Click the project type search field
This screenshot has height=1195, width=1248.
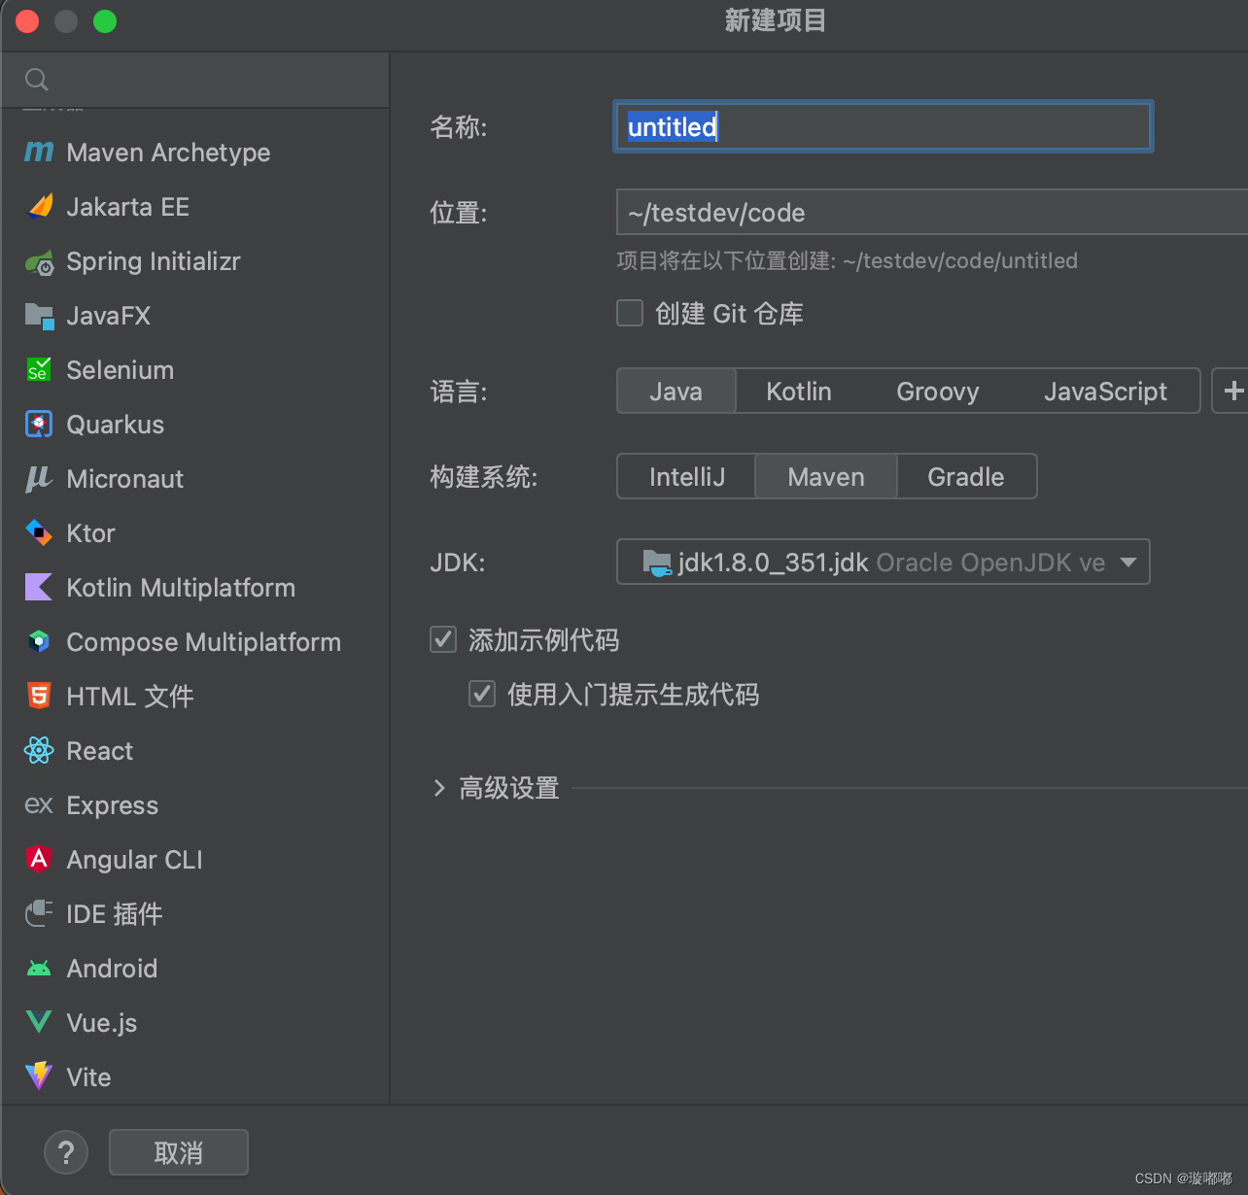tap(194, 80)
